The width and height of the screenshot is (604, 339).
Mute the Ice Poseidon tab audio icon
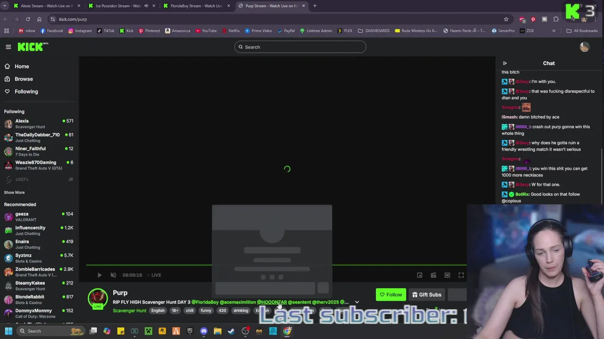(x=146, y=6)
